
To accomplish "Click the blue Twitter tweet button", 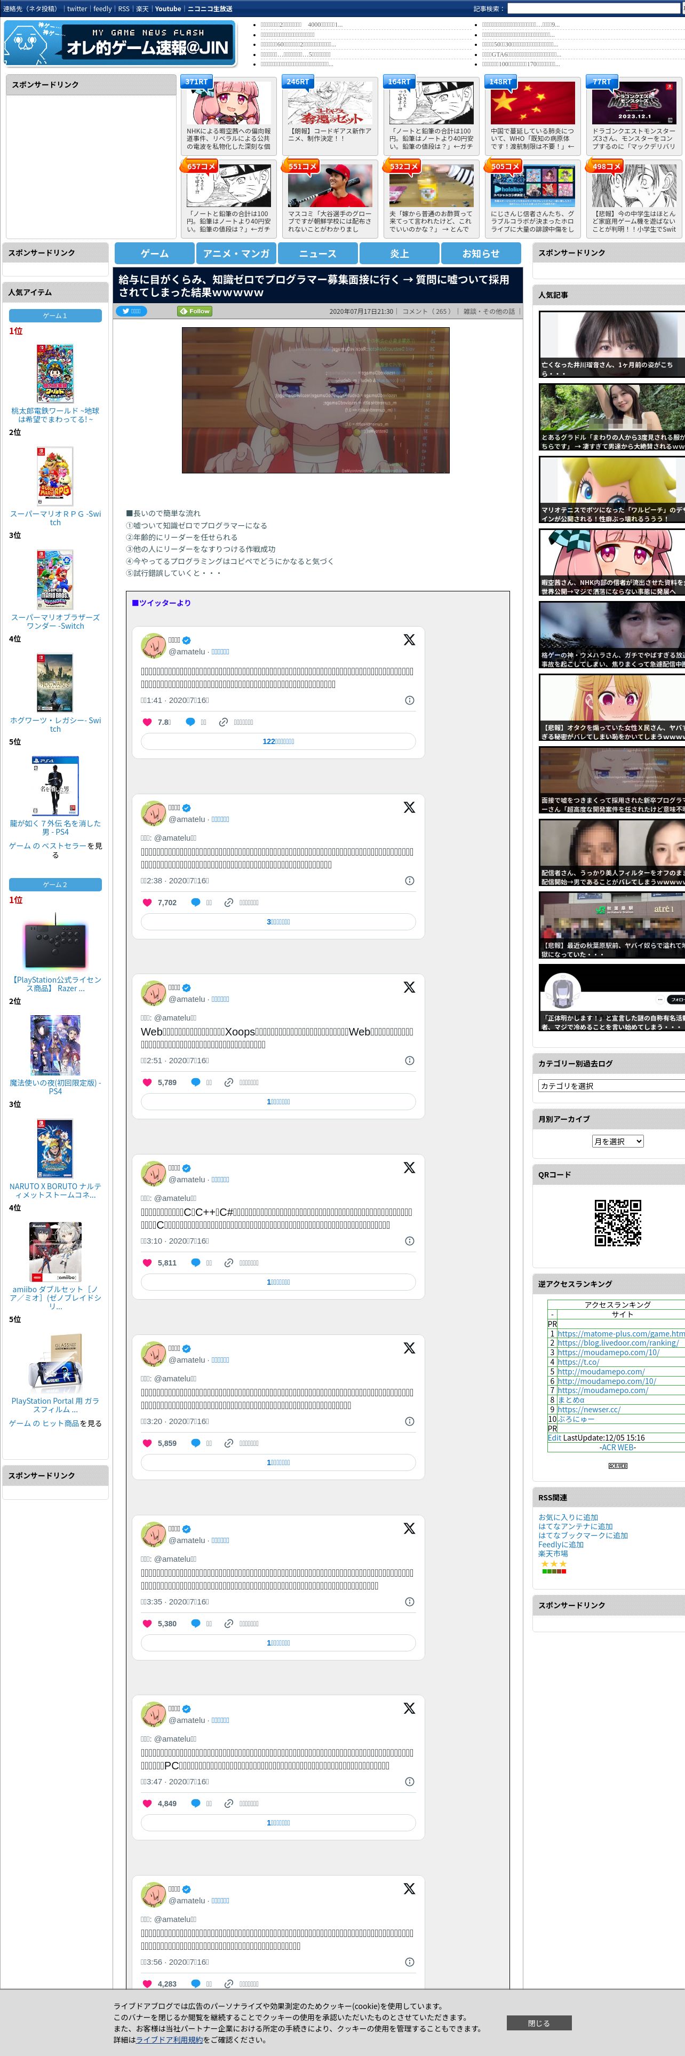I will coord(132,311).
